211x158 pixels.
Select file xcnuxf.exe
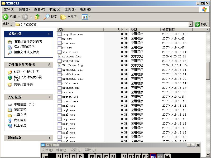pyautogui.click(x=70, y=101)
